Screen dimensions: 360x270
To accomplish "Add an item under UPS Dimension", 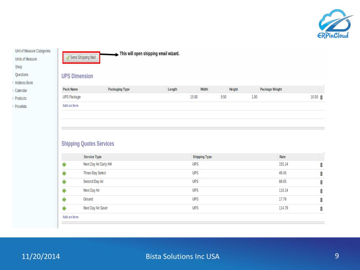I will 70,105.
